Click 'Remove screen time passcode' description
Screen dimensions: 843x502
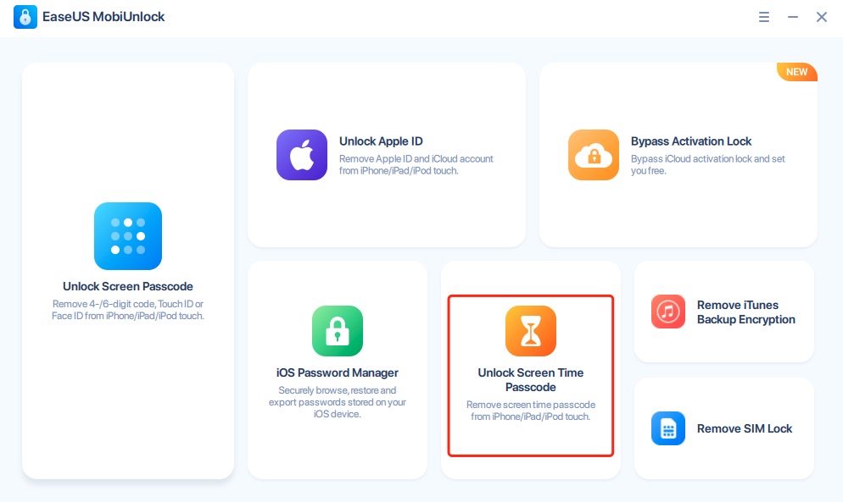(x=531, y=411)
